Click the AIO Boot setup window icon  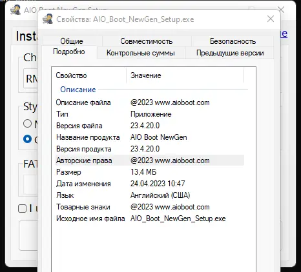tap(16, 10)
